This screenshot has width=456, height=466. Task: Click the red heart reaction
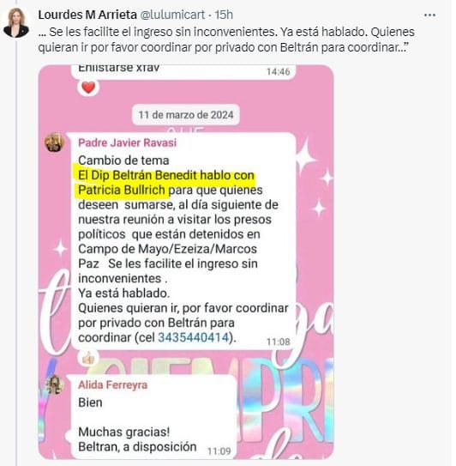click(x=88, y=88)
